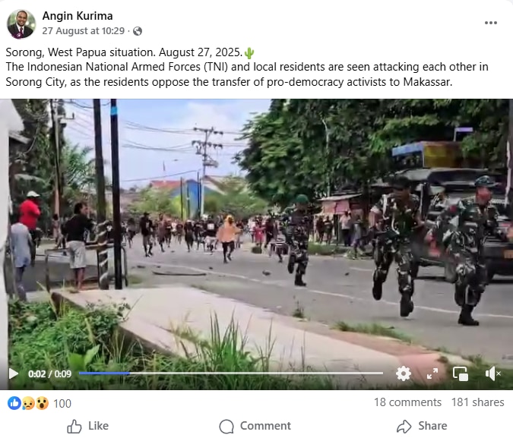Image resolution: width=513 pixels, height=438 pixels.
Task: Click the Like reaction emoji icon
Action: (x=14, y=403)
